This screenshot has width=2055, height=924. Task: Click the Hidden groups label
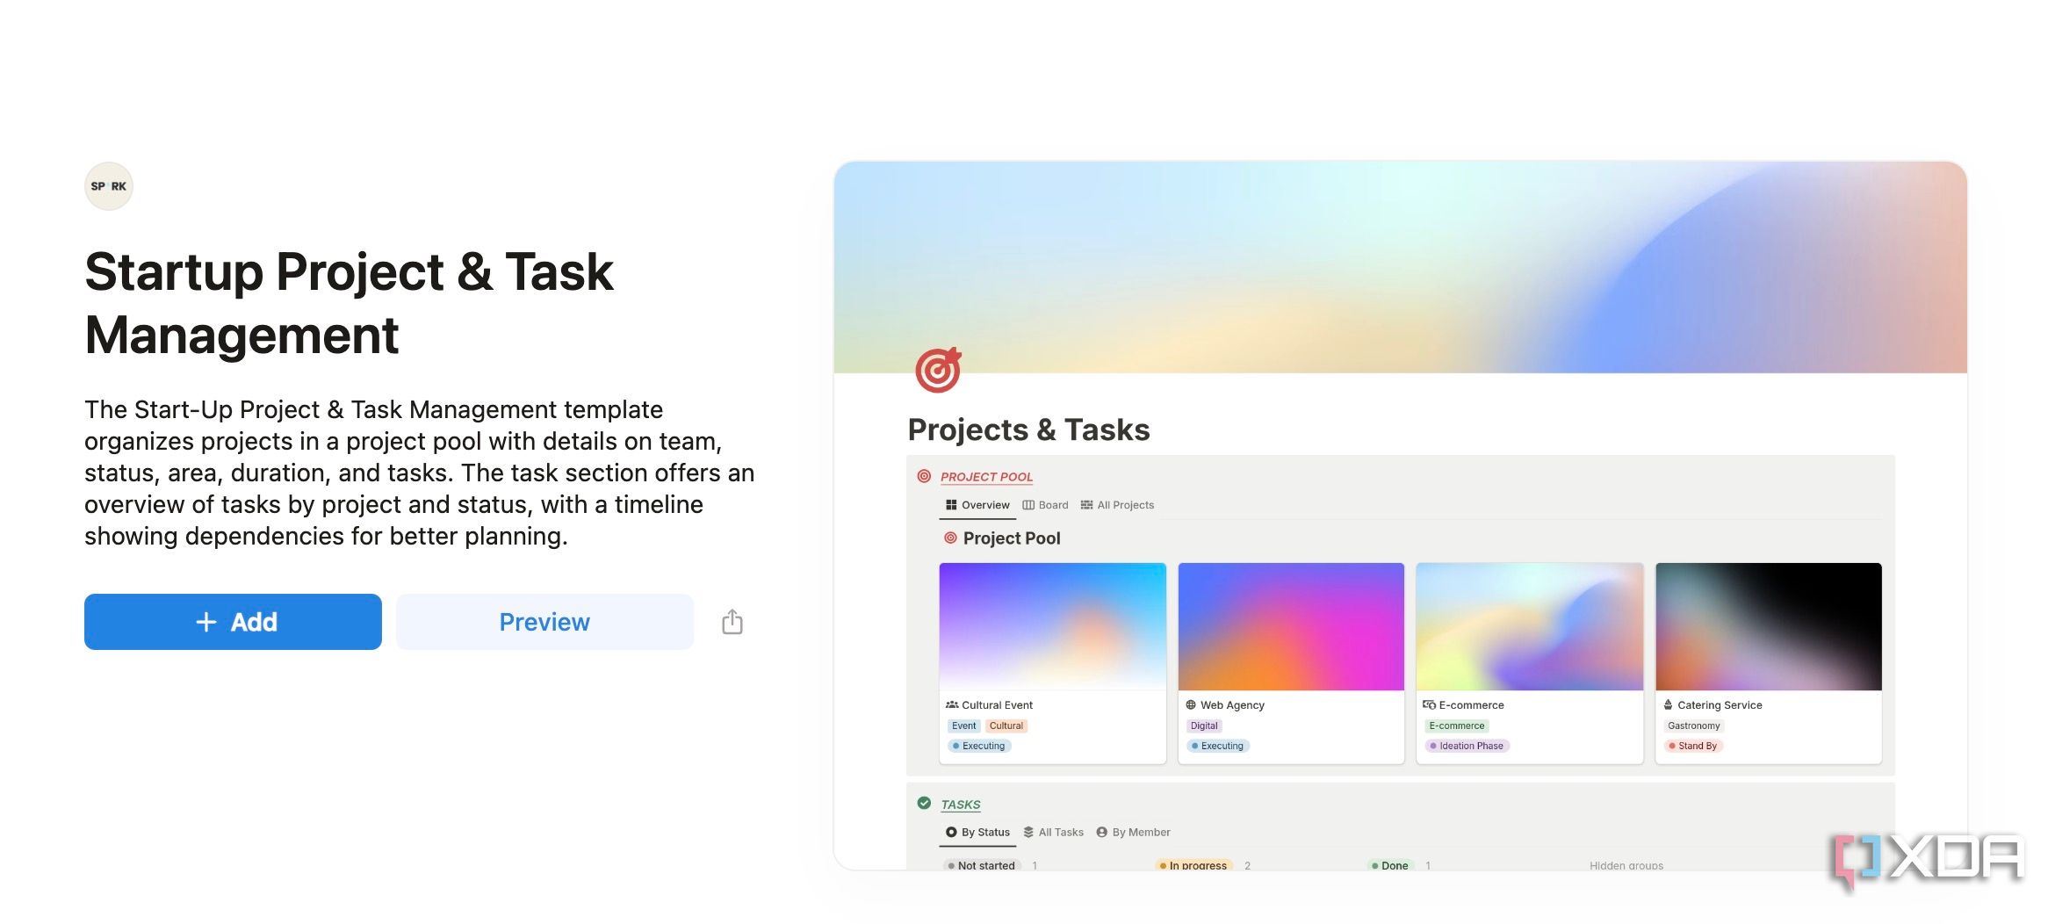pos(1626,865)
